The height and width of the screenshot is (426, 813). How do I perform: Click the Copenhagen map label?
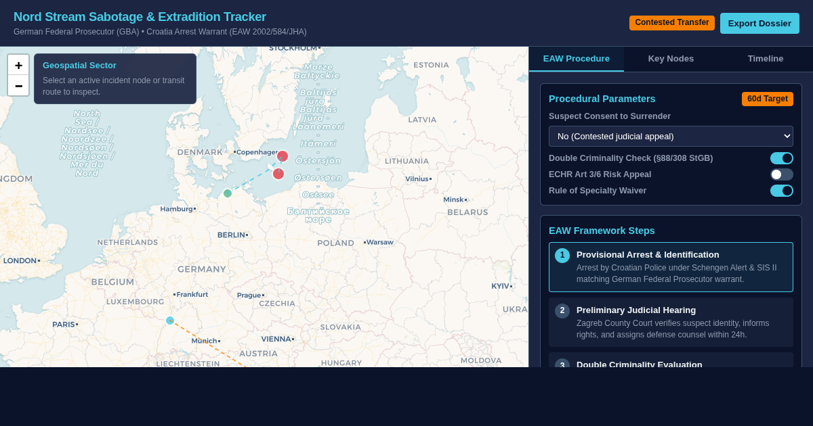pos(257,152)
